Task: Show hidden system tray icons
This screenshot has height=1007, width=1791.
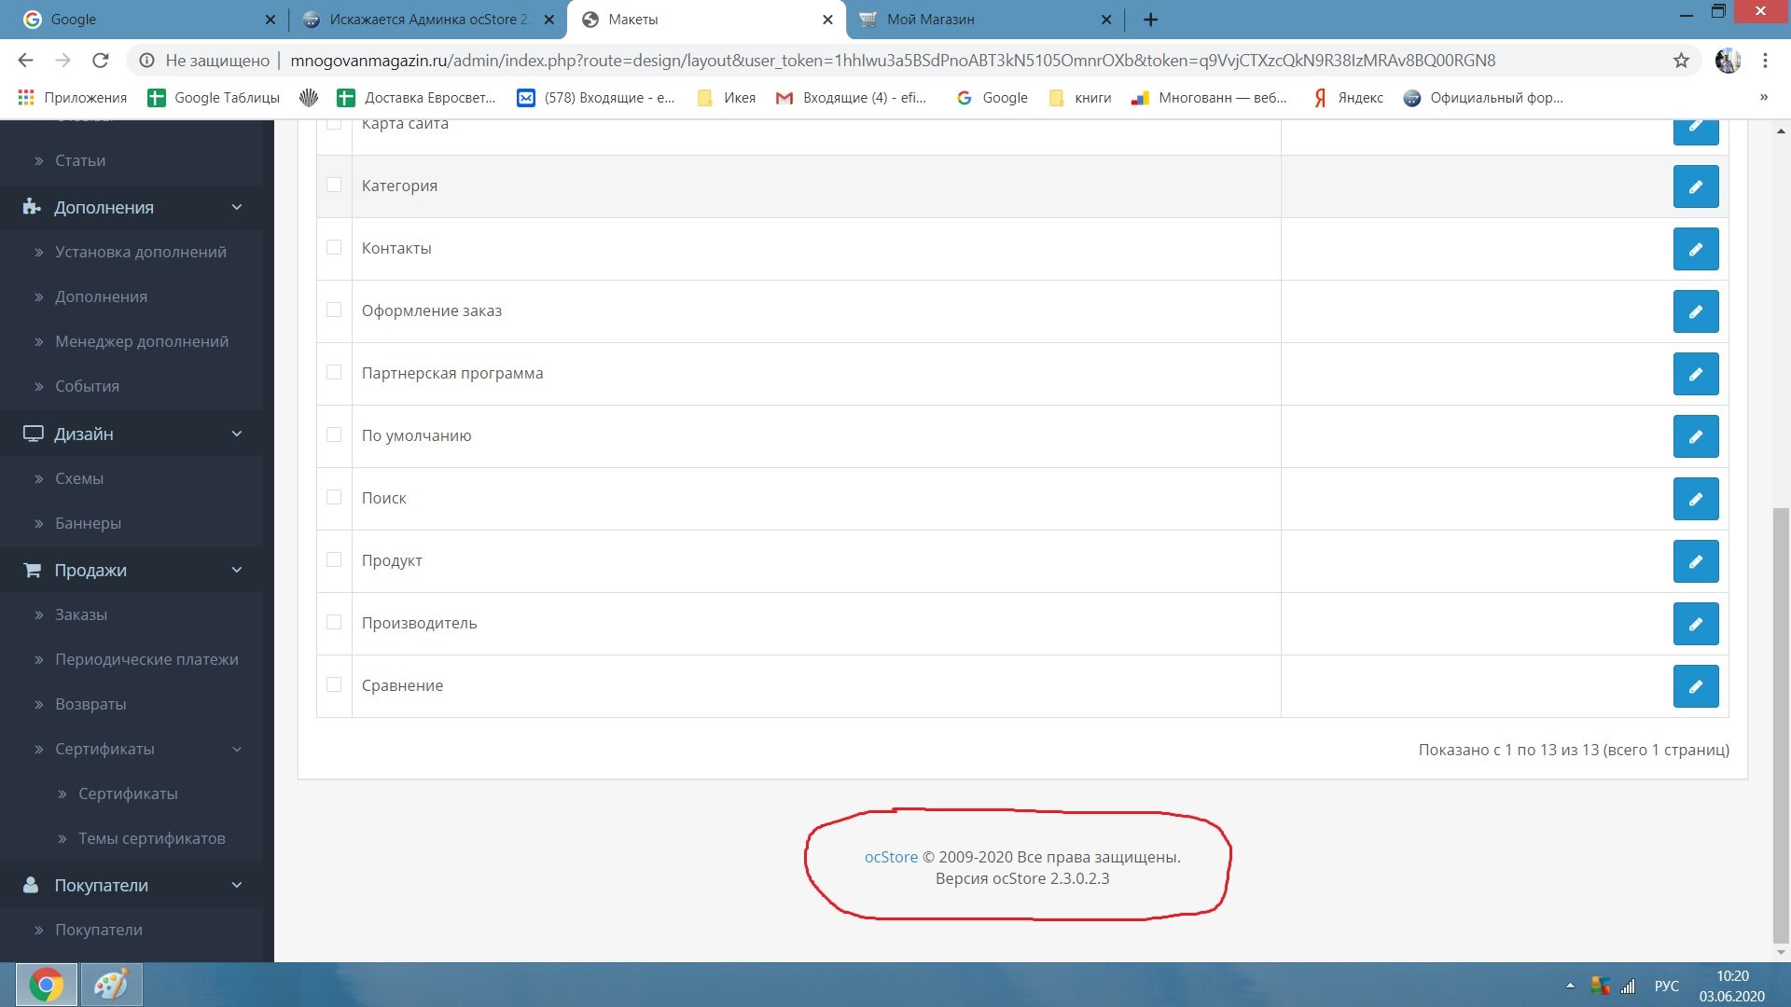Action: 1570,986
